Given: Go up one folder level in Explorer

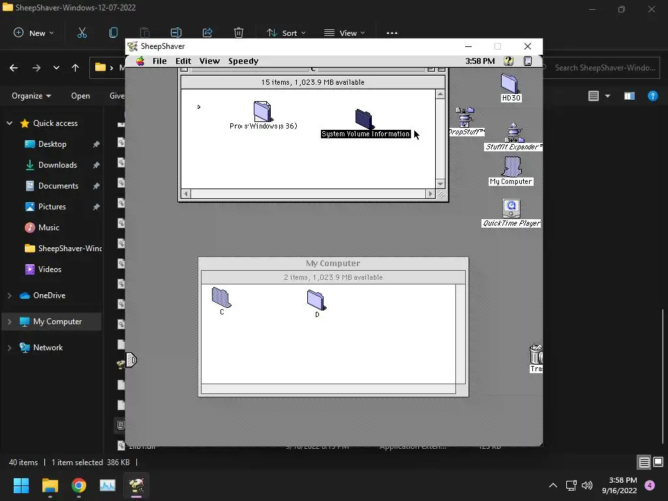Looking at the screenshot, I should (x=76, y=68).
